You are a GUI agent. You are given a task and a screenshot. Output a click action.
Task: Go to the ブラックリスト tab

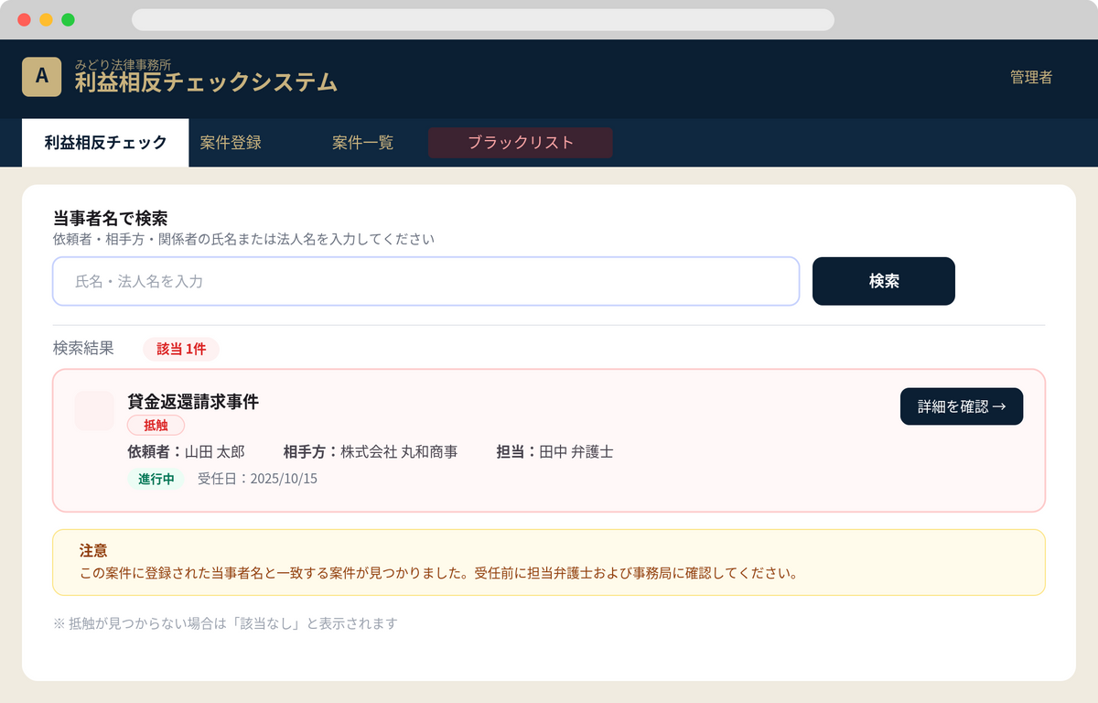coord(521,143)
